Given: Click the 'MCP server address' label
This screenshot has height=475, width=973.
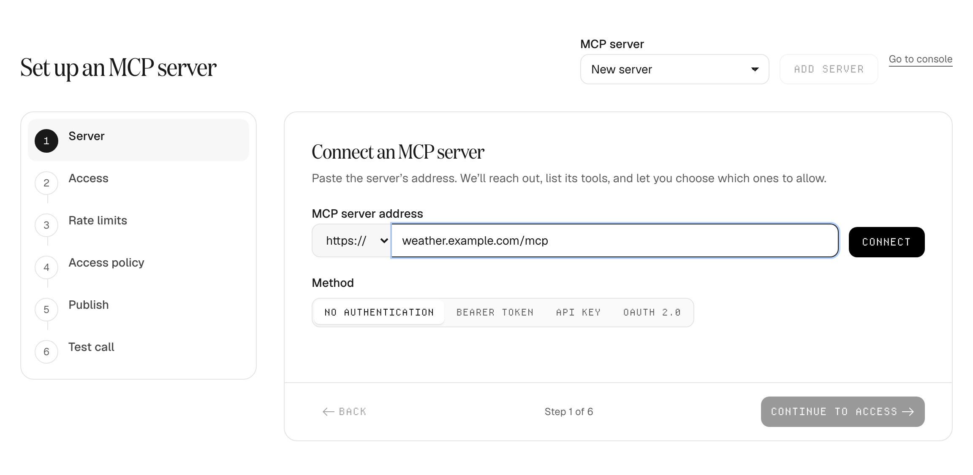Looking at the screenshot, I should click(x=367, y=213).
